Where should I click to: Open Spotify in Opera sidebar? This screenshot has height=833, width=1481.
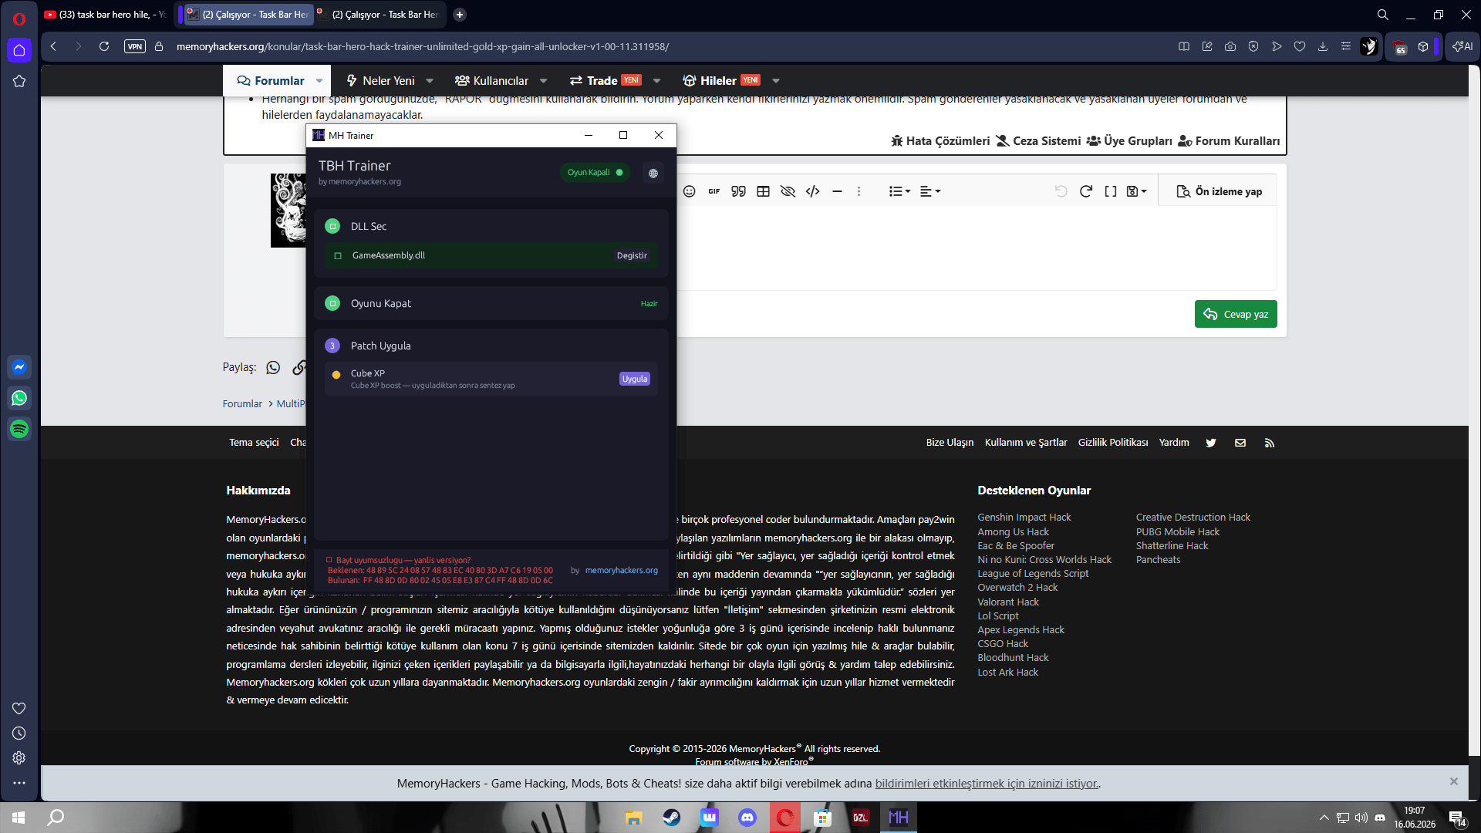(x=19, y=429)
